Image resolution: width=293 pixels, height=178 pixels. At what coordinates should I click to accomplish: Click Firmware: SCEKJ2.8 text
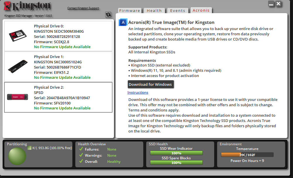point(52,42)
